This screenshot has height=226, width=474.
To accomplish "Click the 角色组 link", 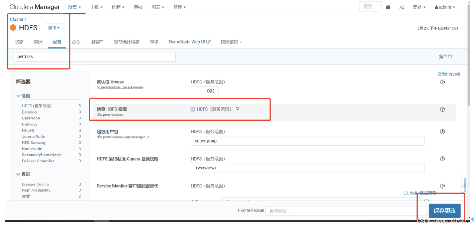I will click(445, 56).
